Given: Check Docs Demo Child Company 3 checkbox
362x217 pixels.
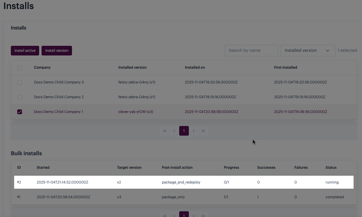Looking at the screenshot, I should coord(20,82).
